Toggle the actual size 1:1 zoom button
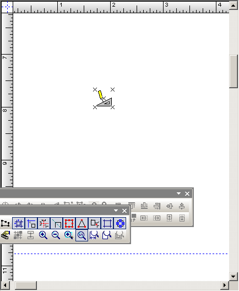The image size is (239, 291). 82,235
